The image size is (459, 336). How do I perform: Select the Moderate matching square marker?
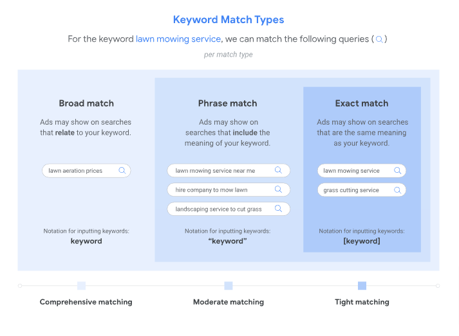coord(229,286)
